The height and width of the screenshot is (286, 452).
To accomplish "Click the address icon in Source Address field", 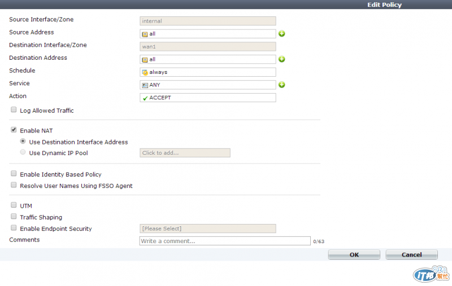I will point(145,34).
